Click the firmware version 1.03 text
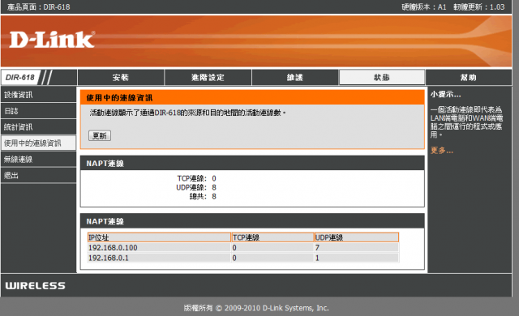 [497, 7]
